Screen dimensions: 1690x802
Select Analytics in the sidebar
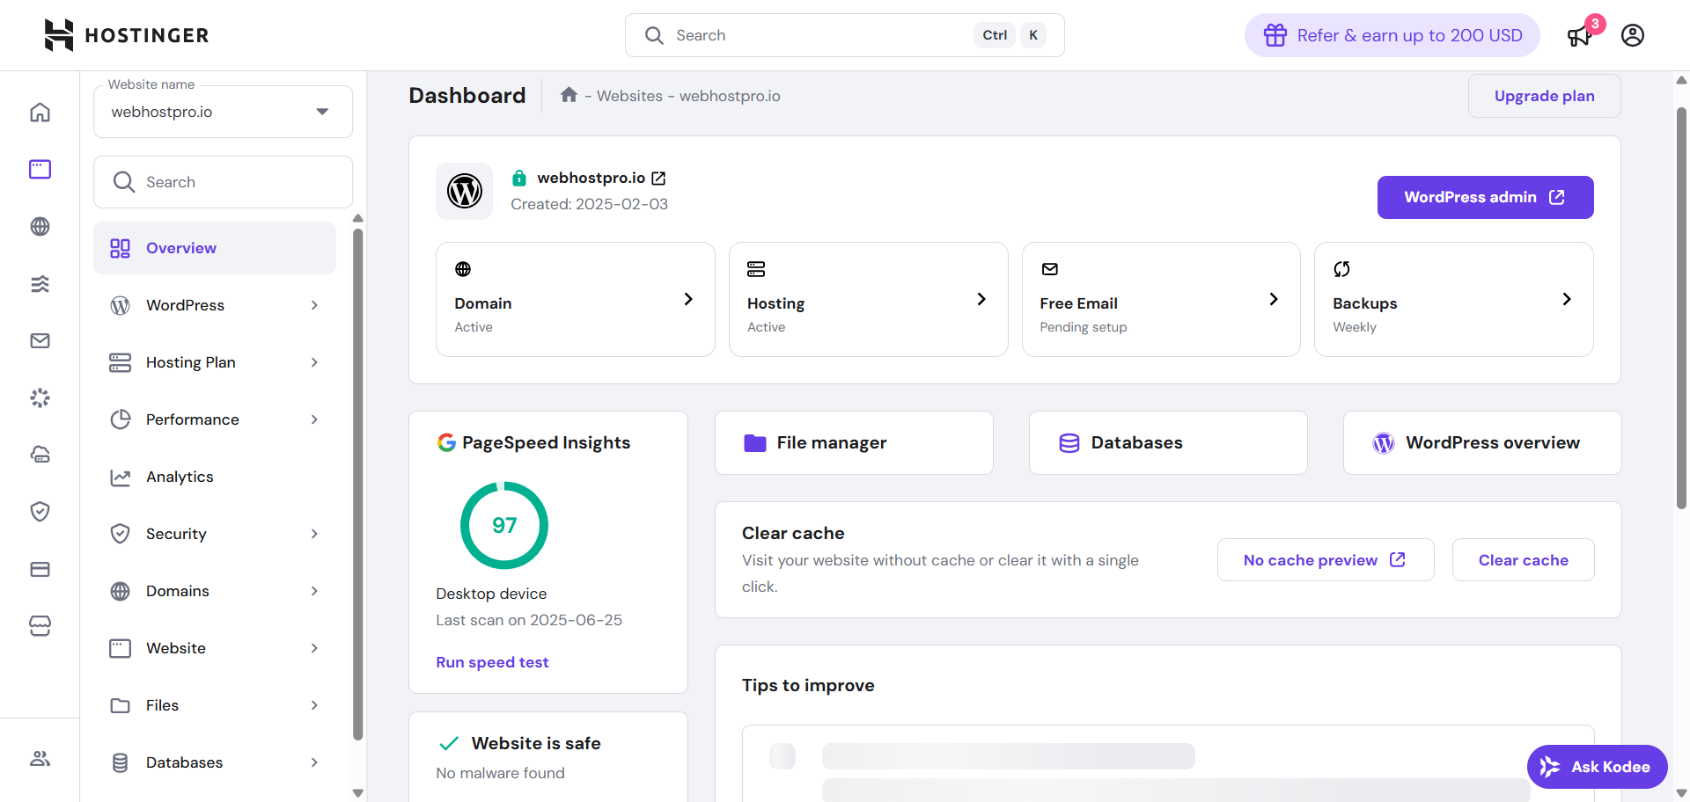215,477
